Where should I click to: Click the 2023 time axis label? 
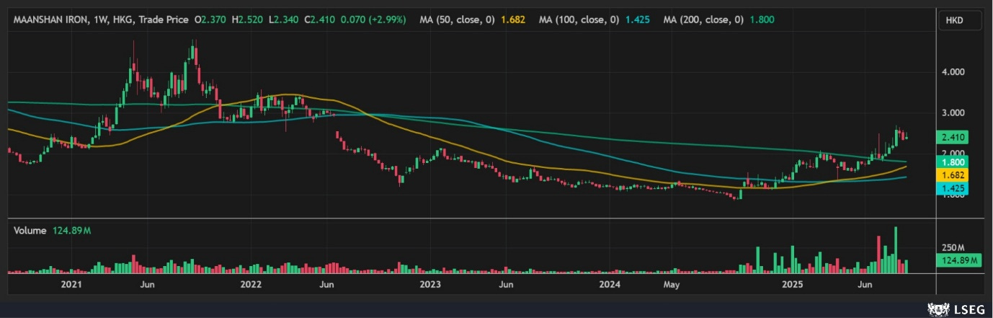(x=430, y=285)
